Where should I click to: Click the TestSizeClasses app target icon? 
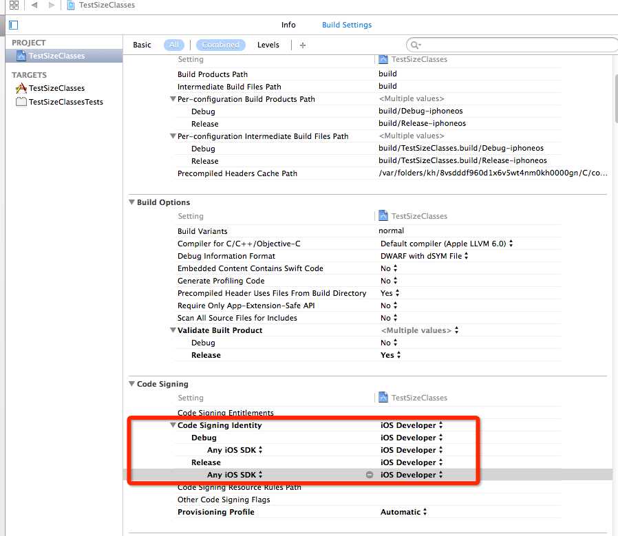tap(21, 88)
